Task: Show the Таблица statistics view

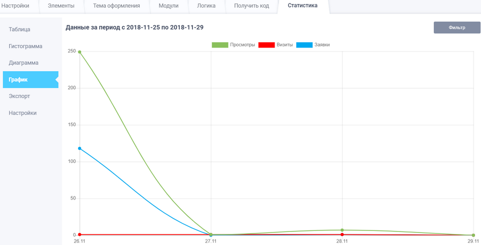Action: pyautogui.click(x=20, y=30)
